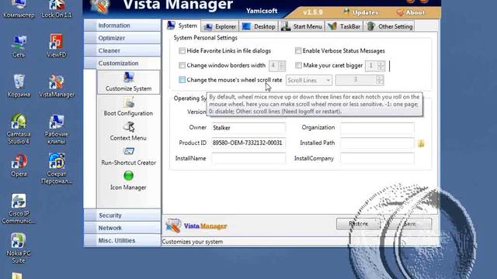The width and height of the screenshot is (497, 279).
Task: Enable Verbose Status Messages checkbox
Action: 298,50
